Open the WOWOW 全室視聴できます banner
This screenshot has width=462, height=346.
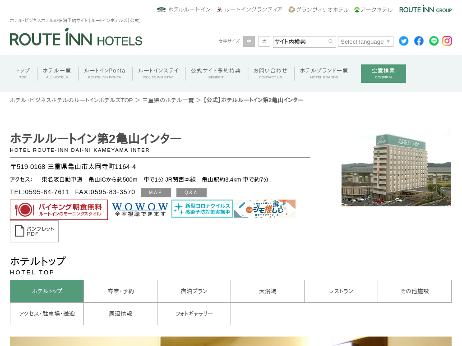point(140,209)
